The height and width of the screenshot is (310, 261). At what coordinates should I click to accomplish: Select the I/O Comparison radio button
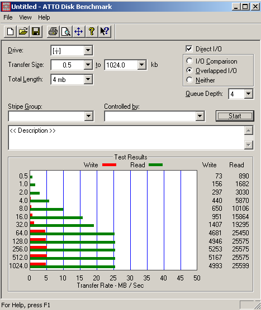pyautogui.click(x=189, y=61)
